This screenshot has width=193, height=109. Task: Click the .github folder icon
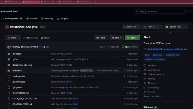coord(9,59)
